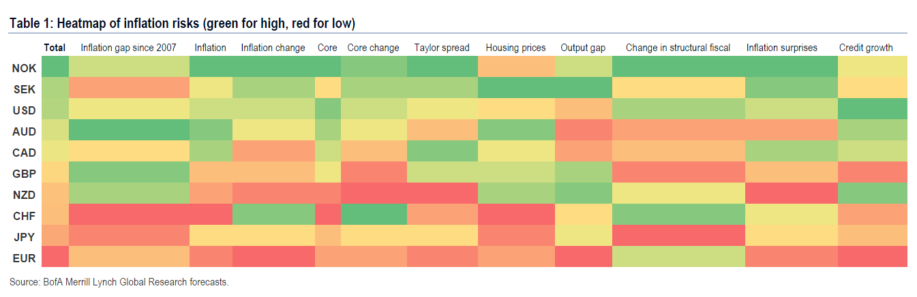Select the Credit growth column header

click(x=865, y=48)
